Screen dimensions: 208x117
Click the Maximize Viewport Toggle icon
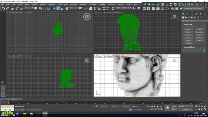pyautogui.click(x=205, y=109)
